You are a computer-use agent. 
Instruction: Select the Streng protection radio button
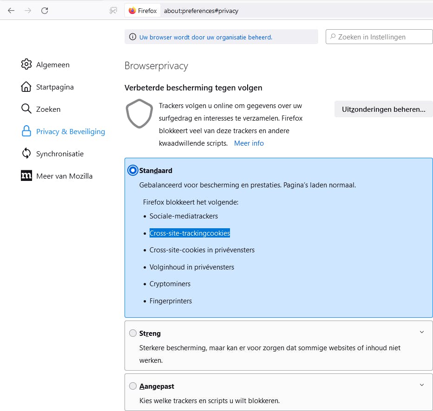133,333
